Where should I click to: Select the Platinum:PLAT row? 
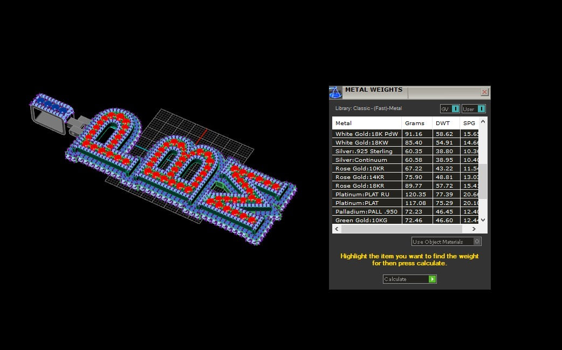[x=406, y=203]
